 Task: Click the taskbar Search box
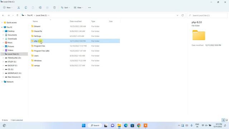pyautogui.click(x=95, y=125)
